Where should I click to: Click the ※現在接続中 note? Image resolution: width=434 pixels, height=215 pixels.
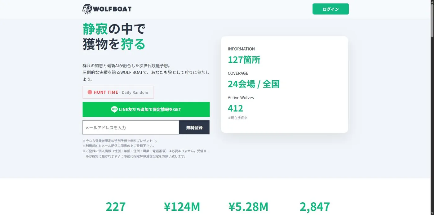(x=237, y=118)
